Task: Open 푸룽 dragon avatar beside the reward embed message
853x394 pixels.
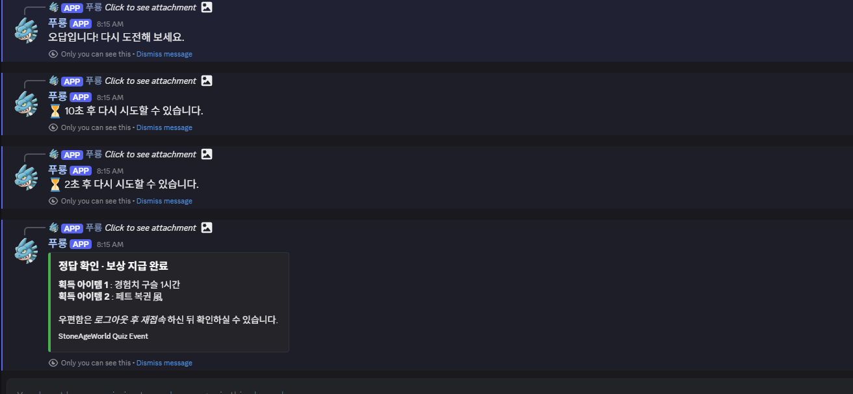Action: point(27,251)
